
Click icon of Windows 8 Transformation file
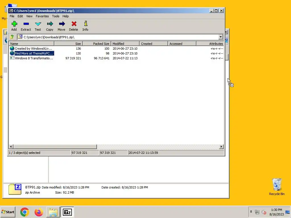click(x=12, y=58)
